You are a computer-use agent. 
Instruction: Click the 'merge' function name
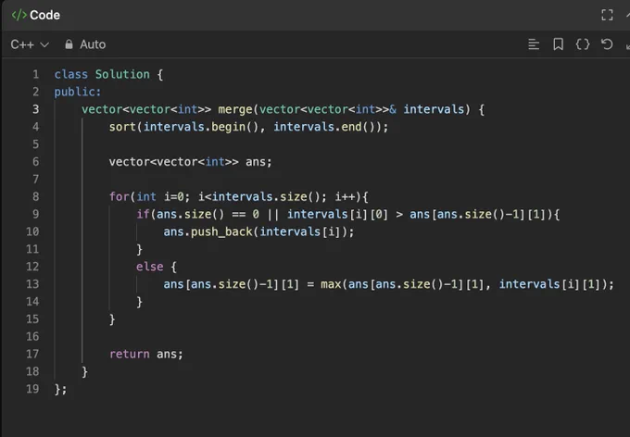tap(235, 109)
